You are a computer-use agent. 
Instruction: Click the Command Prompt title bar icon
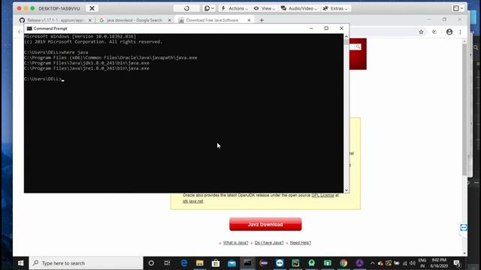click(29, 28)
